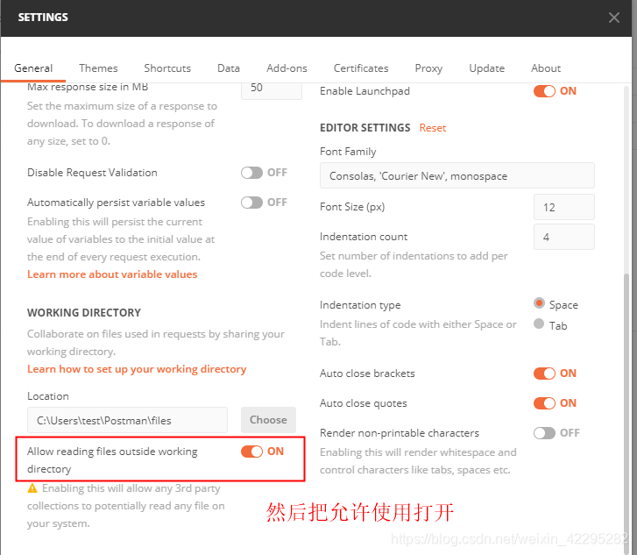Open Learn how to set up working directory link
The height and width of the screenshot is (555, 637).
pyautogui.click(x=137, y=369)
